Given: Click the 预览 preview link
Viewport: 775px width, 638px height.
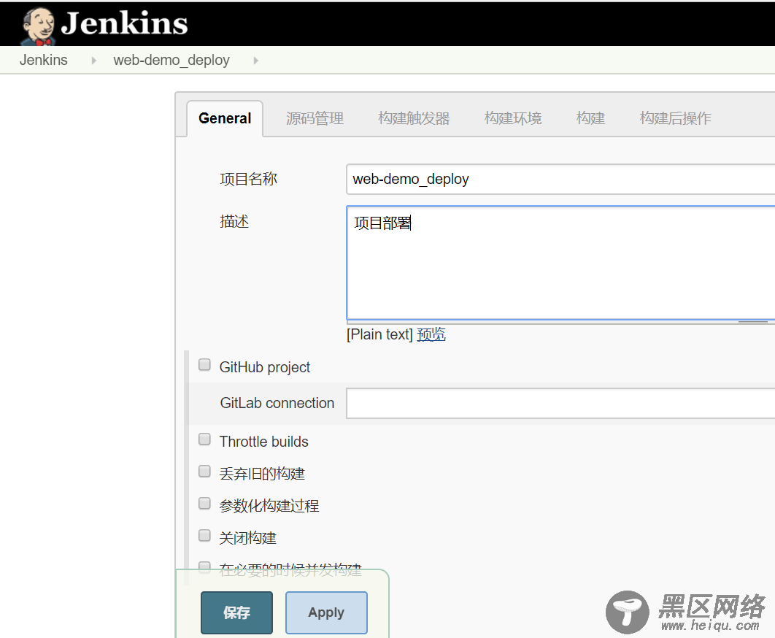Looking at the screenshot, I should pos(431,334).
